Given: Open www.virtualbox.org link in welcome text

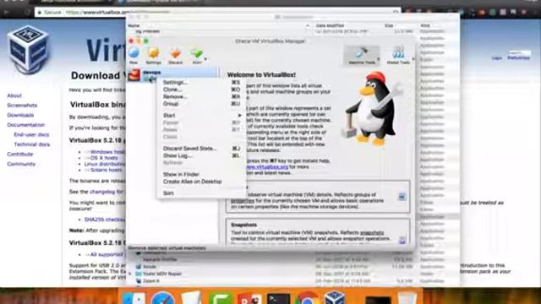Looking at the screenshot, I should pyautogui.click(x=266, y=167).
